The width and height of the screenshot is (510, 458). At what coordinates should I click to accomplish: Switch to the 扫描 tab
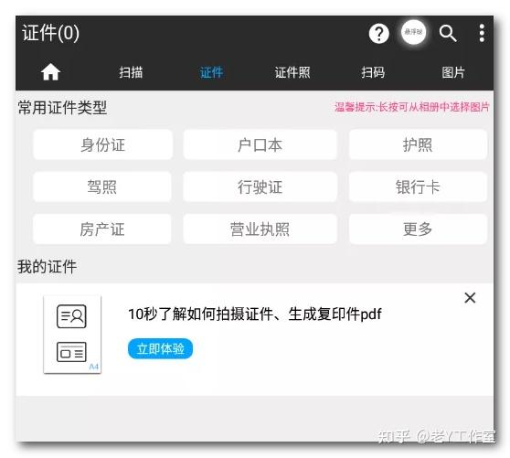(131, 72)
